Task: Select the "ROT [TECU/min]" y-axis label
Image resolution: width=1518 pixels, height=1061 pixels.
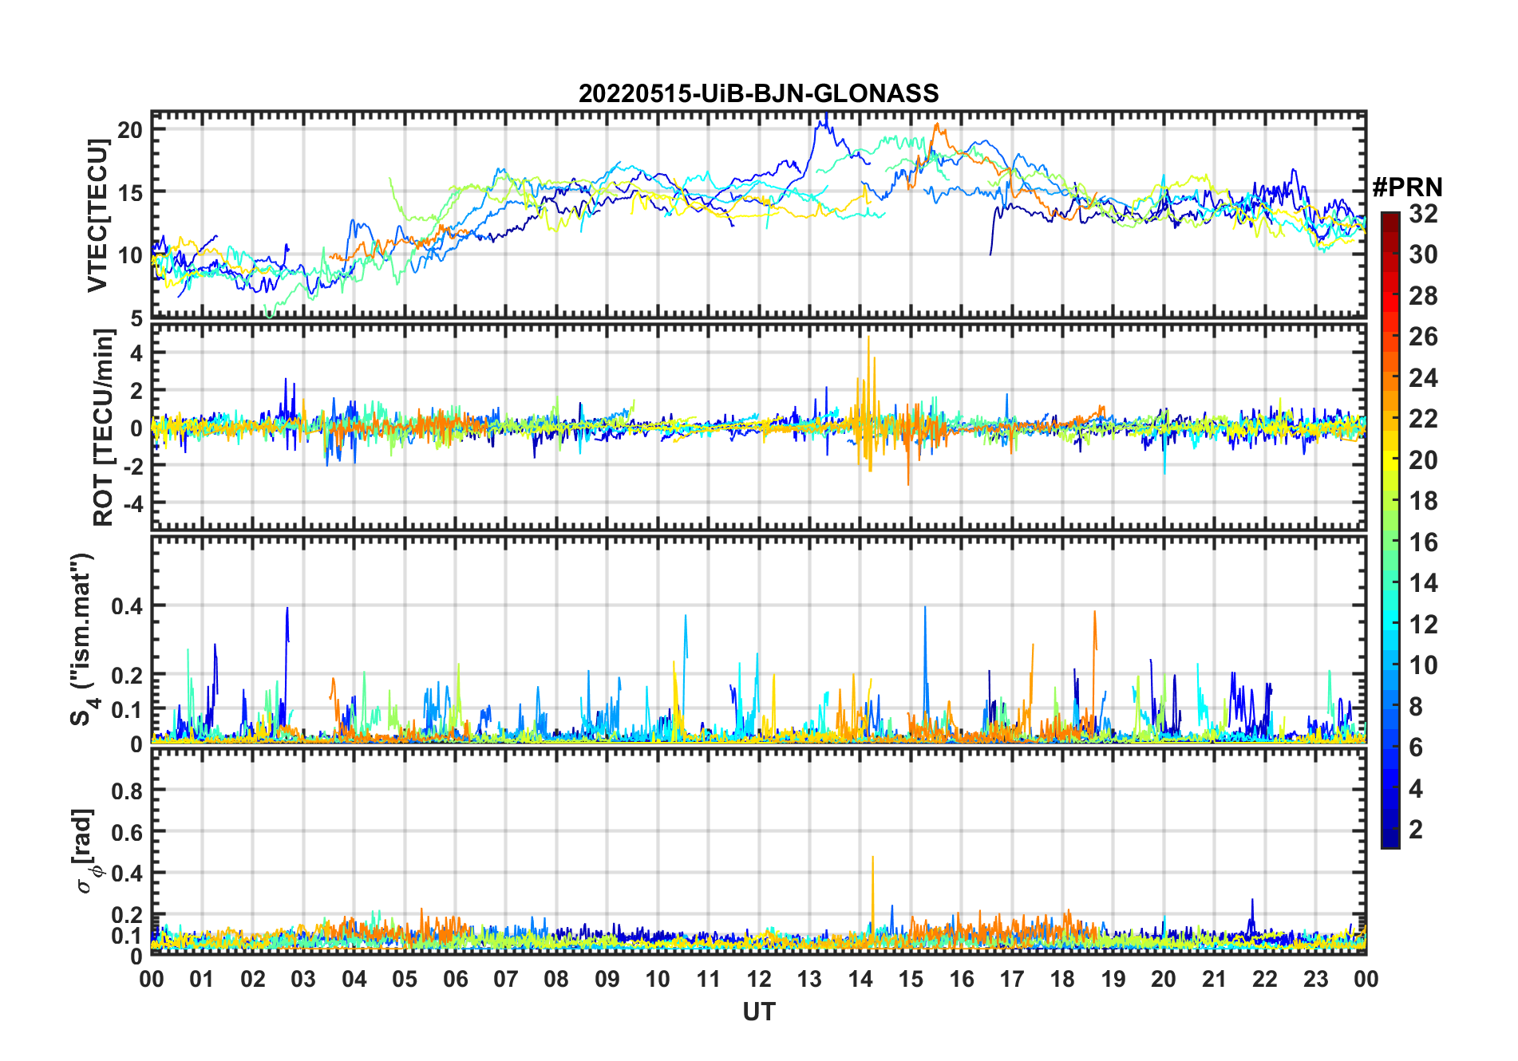Action: click(x=103, y=428)
